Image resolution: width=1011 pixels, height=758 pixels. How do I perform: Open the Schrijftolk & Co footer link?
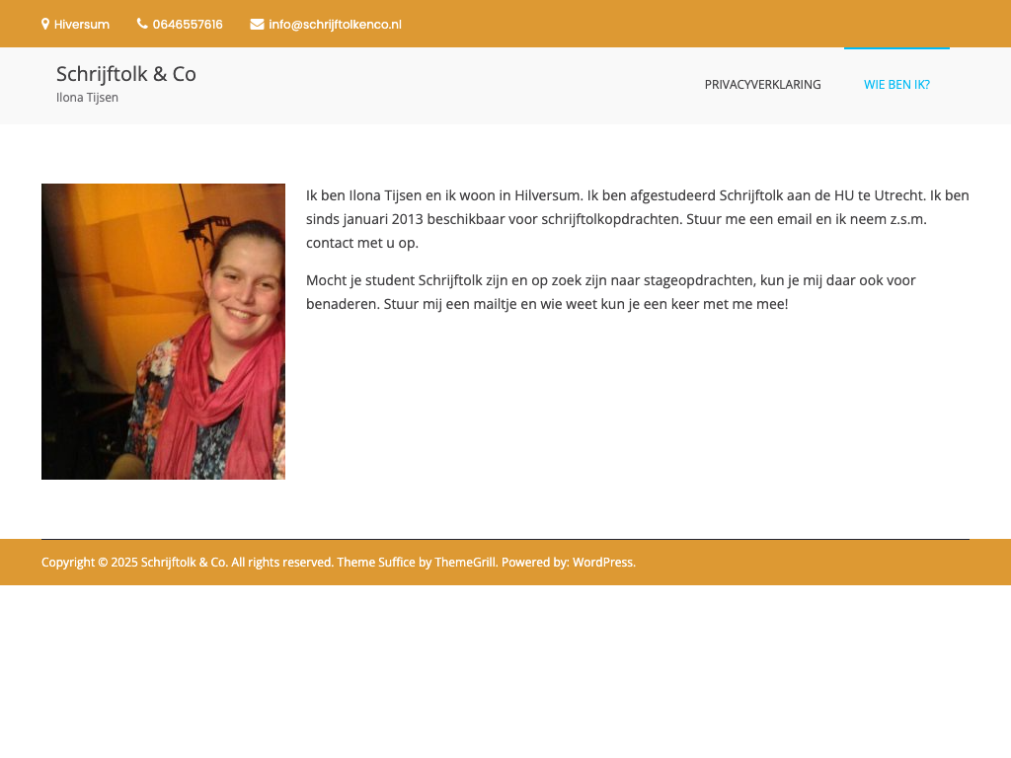(x=184, y=562)
